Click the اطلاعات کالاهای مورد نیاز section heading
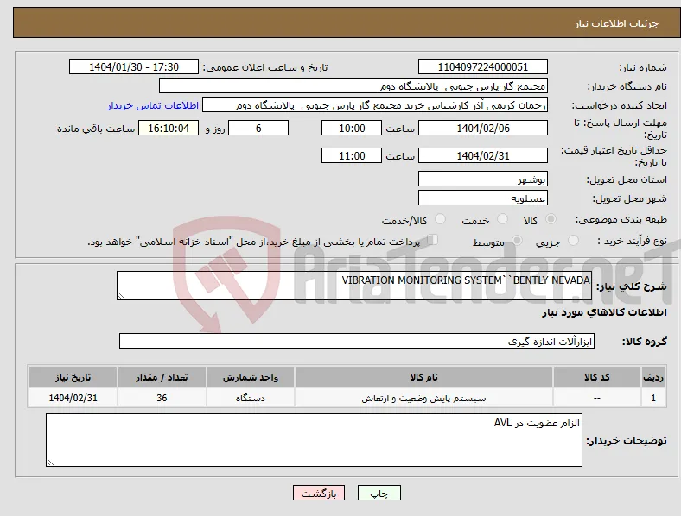681x516 pixels. (x=604, y=312)
